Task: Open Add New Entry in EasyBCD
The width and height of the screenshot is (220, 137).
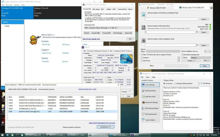Action: pos(150,96)
